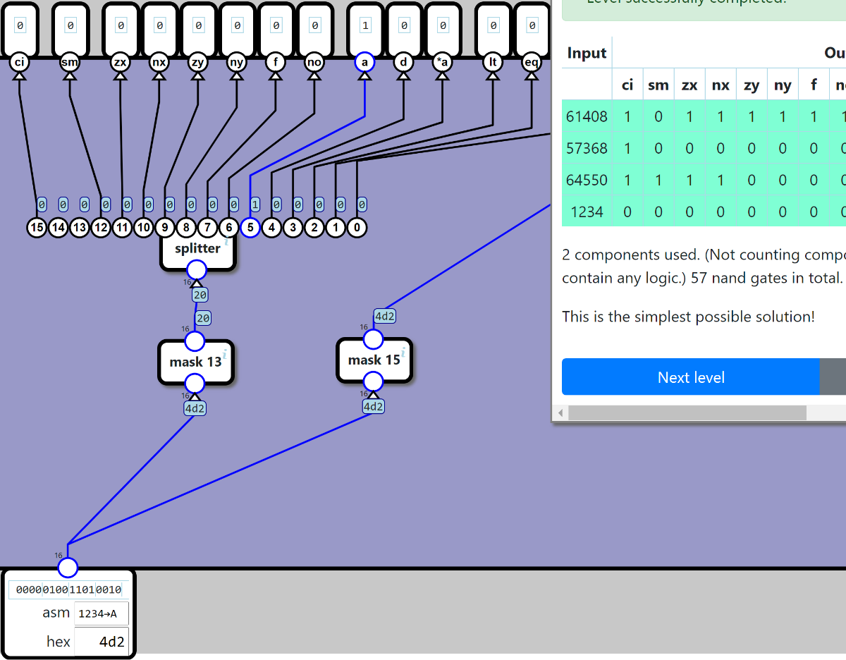Click mask 15's top output connector
This screenshot has width=846, height=660.
point(373,339)
